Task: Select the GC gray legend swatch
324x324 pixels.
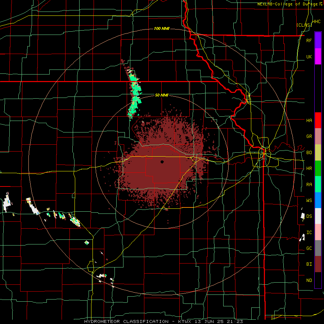Action: click(x=318, y=248)
